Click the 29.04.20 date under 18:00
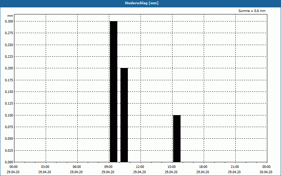 [x=203, y=172]
